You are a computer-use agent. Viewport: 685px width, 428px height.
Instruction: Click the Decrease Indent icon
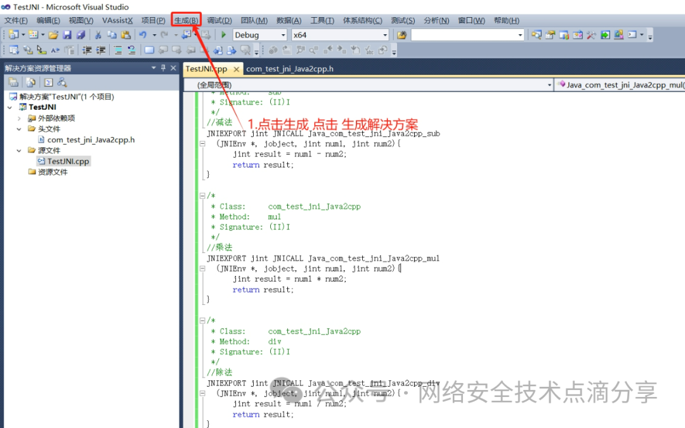tap(87, 50)
